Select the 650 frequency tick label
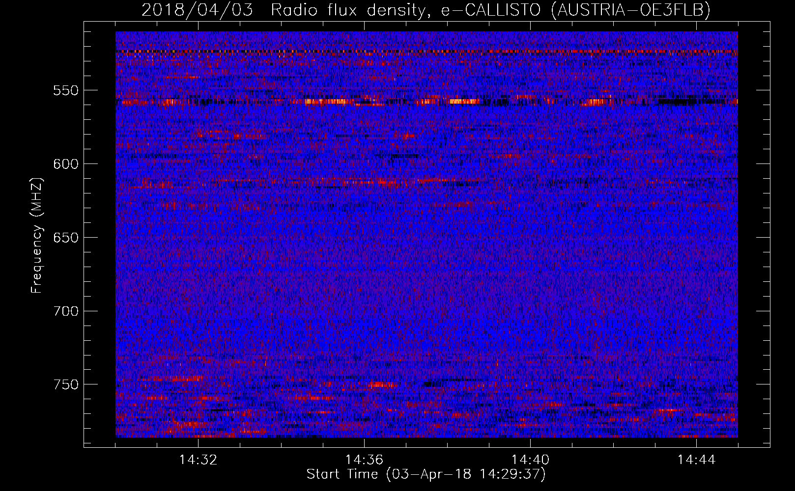The image size is (795, 491). [66, 238]
